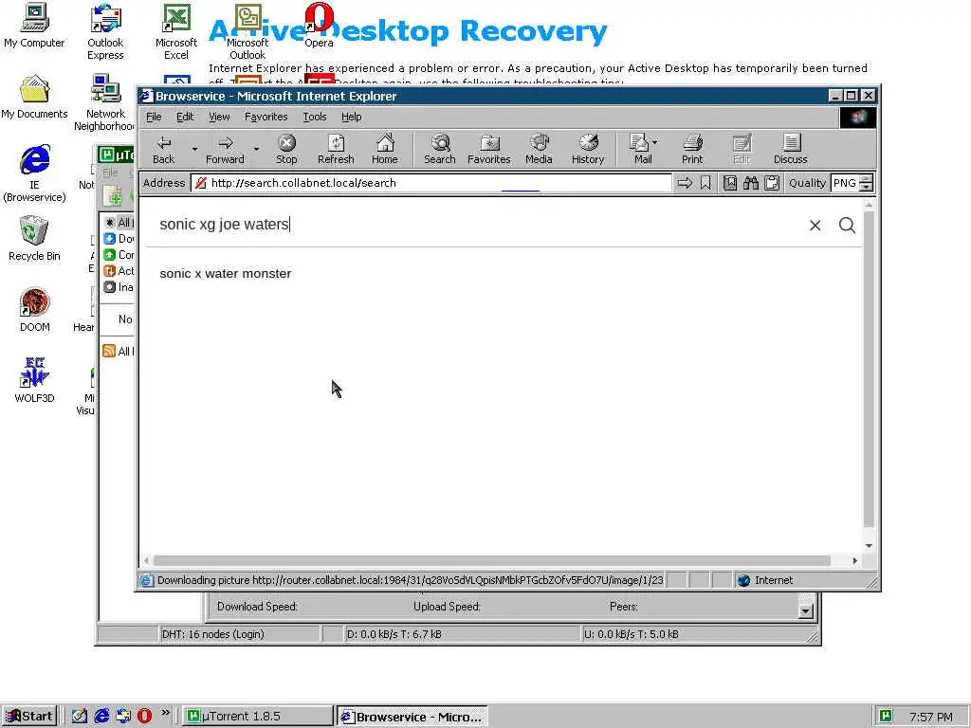Select Opera desktop shortcut

pos(319,26)
